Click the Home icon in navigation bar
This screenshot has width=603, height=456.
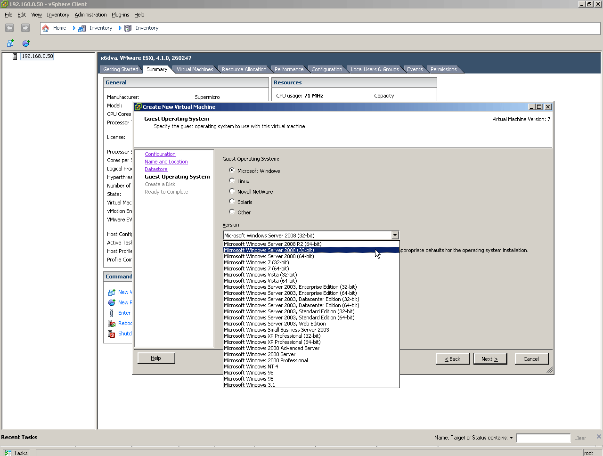[46, 28]
